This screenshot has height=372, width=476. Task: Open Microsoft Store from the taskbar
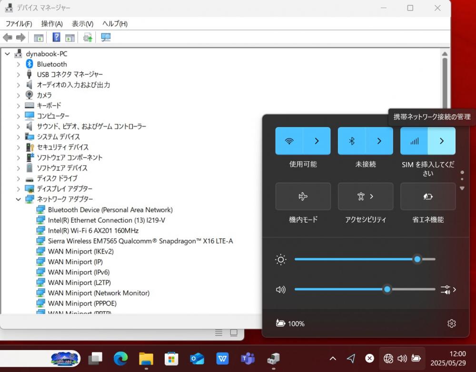point(171,359)
